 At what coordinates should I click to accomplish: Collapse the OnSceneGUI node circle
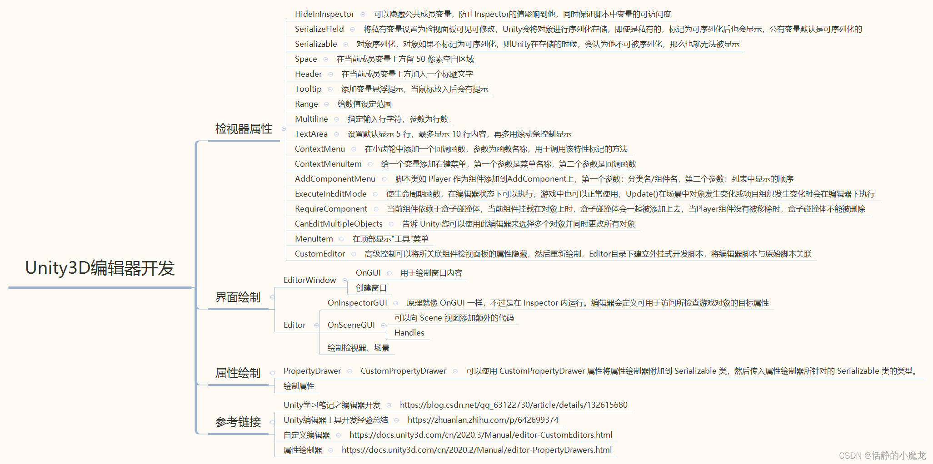[x=383, y=325]
